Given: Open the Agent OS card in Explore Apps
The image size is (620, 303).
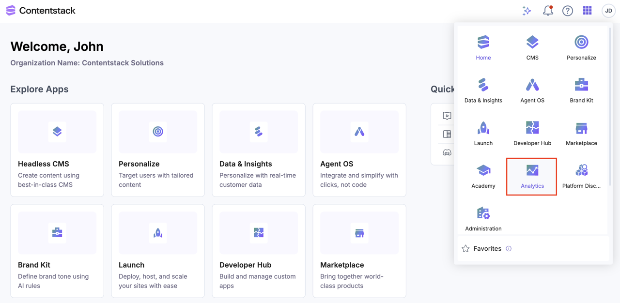Looking at the screenshot, I should [359, 150].
